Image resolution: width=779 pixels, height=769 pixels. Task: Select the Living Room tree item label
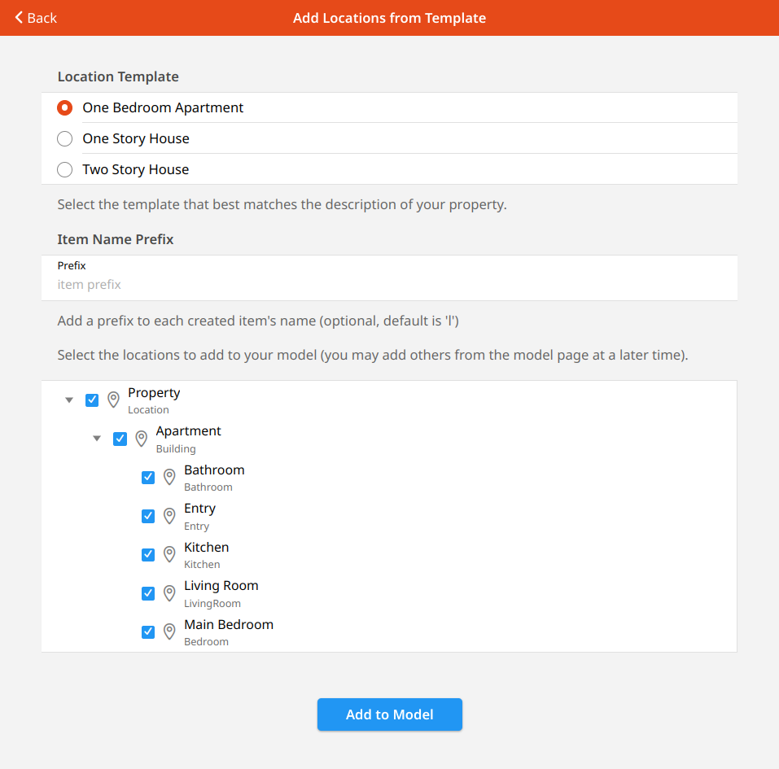(x=221, y=586)
